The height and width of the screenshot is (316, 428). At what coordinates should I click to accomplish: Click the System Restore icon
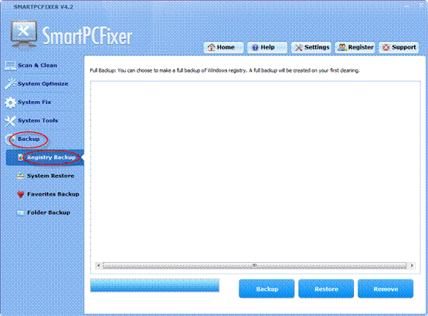(20, 175)
